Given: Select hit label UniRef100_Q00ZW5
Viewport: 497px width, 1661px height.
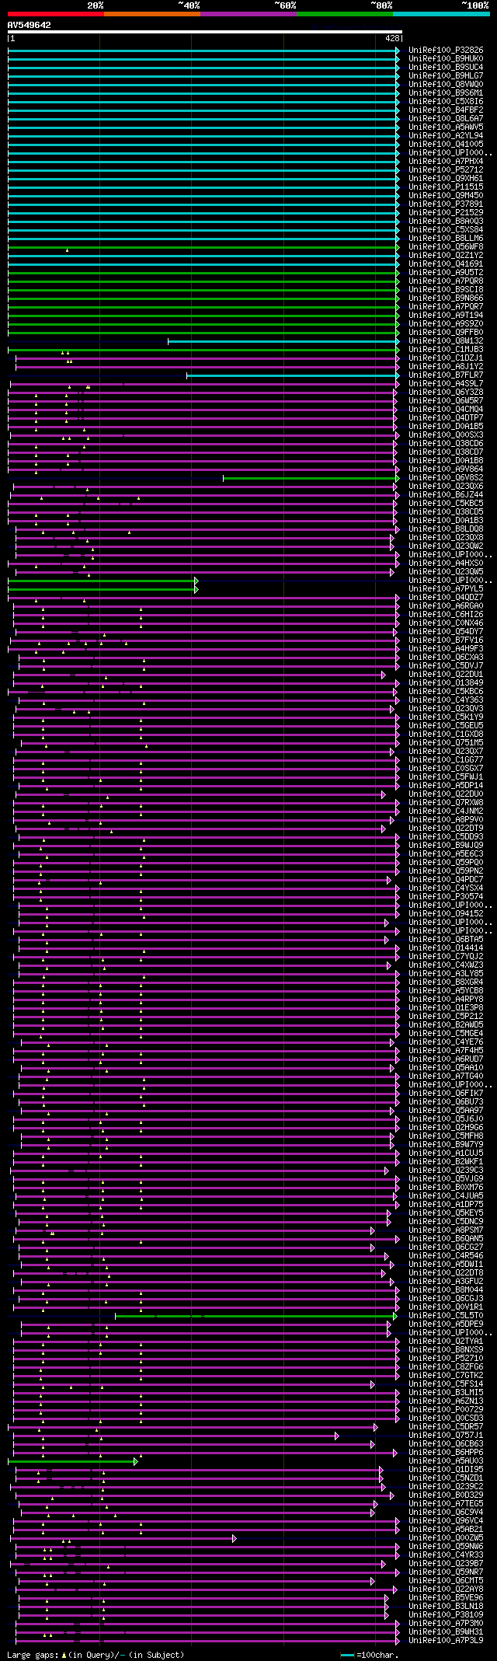Looking at the screenshot, I should (446, 1538).
